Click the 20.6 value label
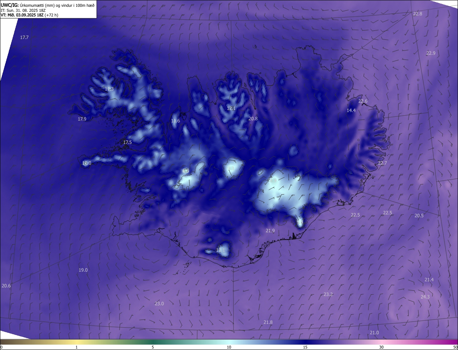 pyautogui.click(x=6, y=286)
